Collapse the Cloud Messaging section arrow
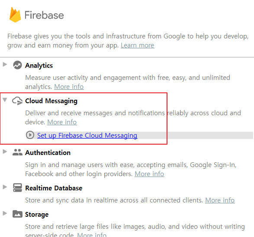This screenshot has width=254, height=237. click(5, 100)
